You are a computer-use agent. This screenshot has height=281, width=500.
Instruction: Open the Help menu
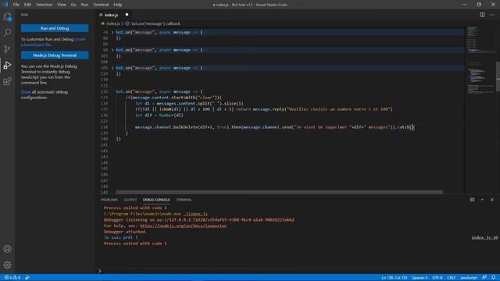tap(118, 5)
